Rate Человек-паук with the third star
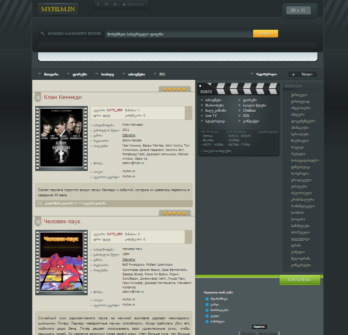This screenshot has width=348, height=335. point(174,213)
